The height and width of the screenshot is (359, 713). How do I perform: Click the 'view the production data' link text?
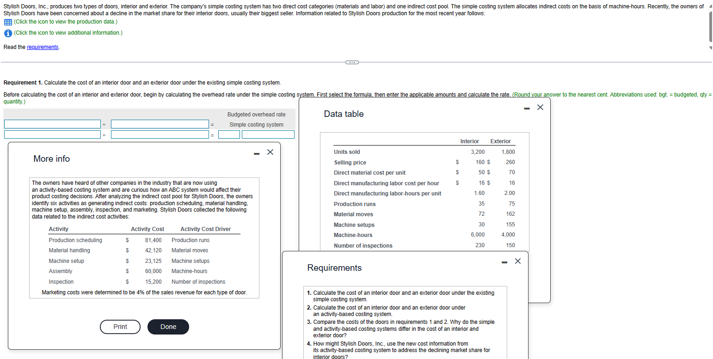[66, 22]
